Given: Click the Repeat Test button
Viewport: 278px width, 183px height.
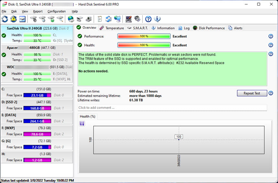Looking at the screenshot, I should (252, 93).
